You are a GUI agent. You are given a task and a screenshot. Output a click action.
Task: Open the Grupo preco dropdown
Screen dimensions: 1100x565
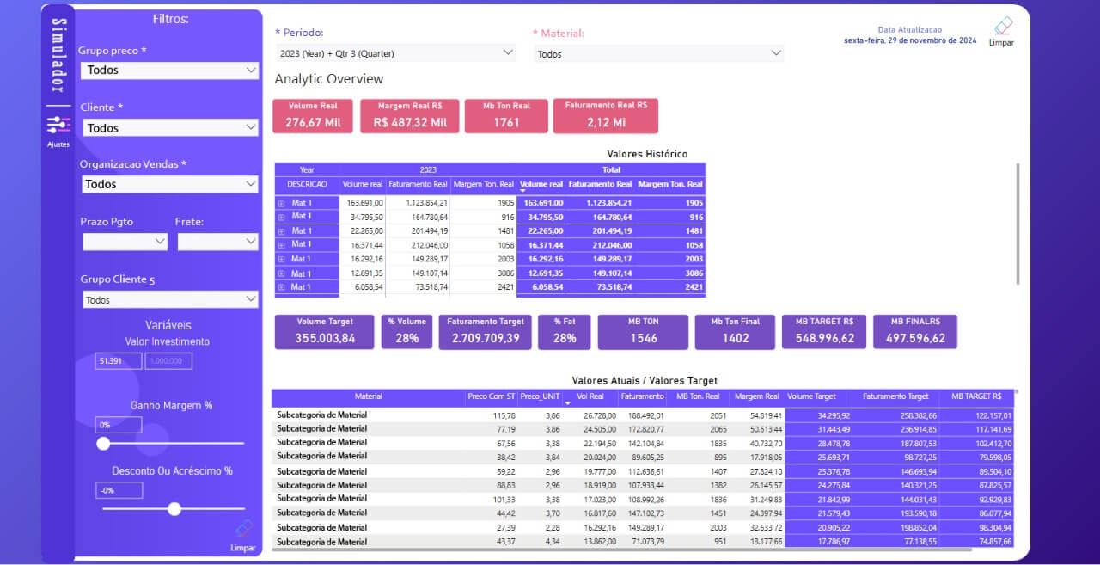169,71
